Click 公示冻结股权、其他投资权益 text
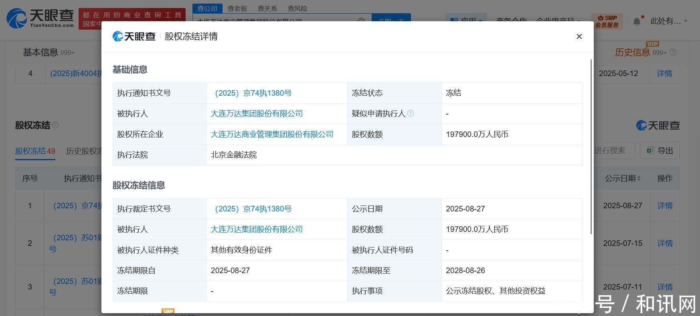 coord(496,291)
